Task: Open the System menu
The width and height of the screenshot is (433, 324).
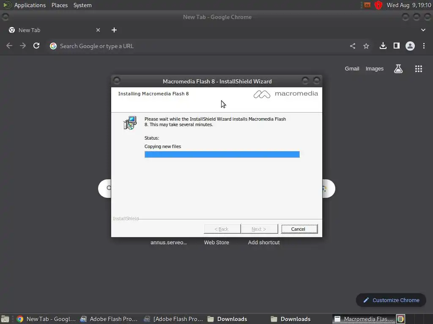Action: point(82,5)
